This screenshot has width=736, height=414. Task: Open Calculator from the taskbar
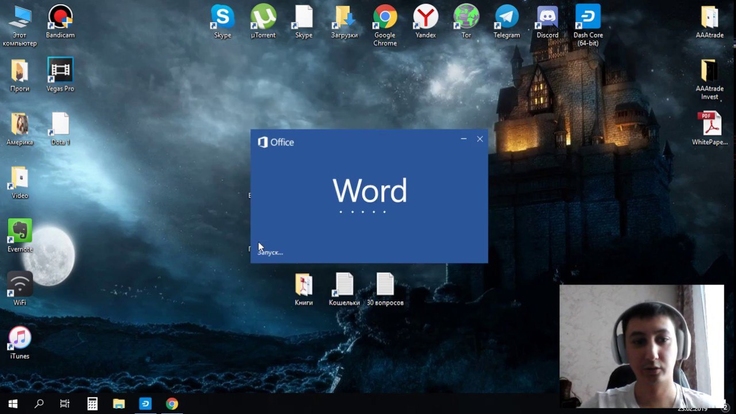92,404
